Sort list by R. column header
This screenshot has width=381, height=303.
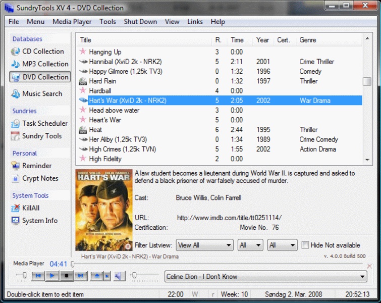(220, 40)
